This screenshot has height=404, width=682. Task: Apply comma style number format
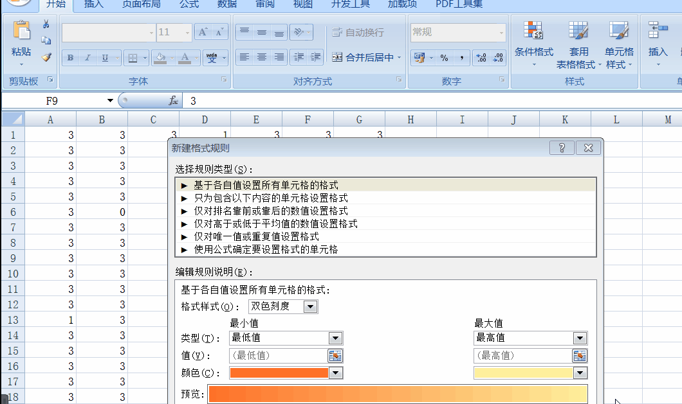tap(461, 58)
